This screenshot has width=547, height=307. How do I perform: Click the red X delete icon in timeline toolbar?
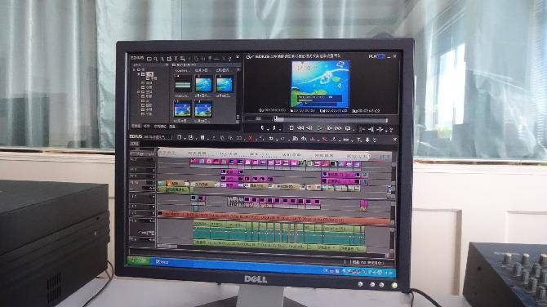click(250, 139)
